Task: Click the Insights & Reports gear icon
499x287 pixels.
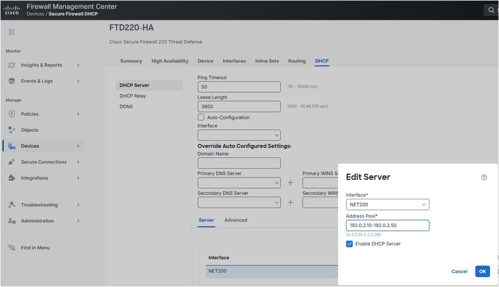Action: 12,65
